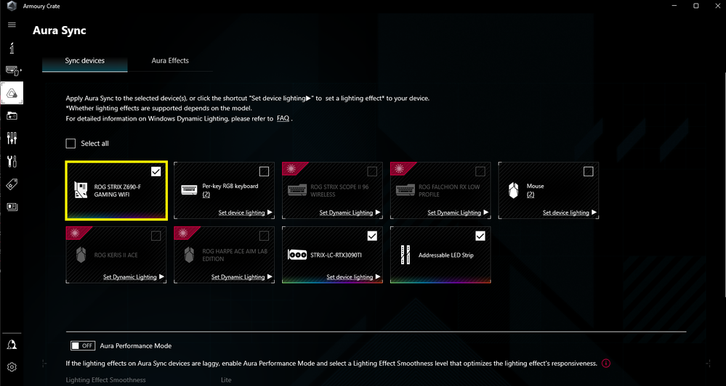Uncheck the STRIX-LC-RTX3090TI checkbox

point(372,237)
